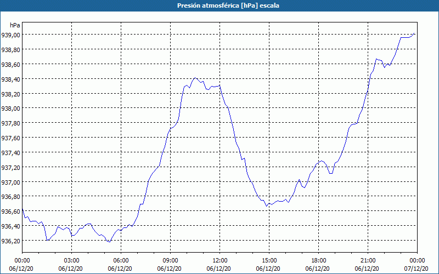
Task: Click the 936,20 y-axis label
Action: tap(10, 241)
